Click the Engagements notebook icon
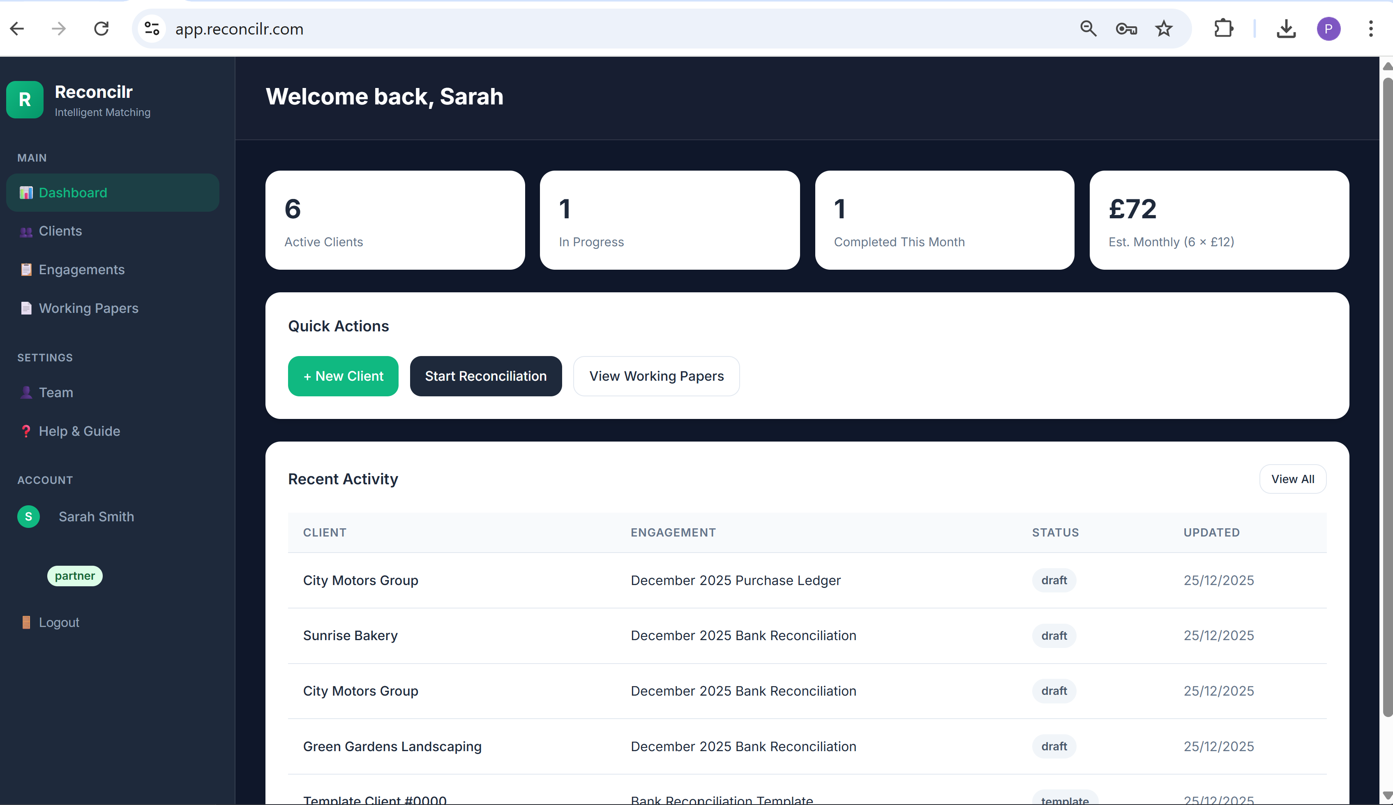Viewport: 1393px width, 805px height. (x=26, y=270)
